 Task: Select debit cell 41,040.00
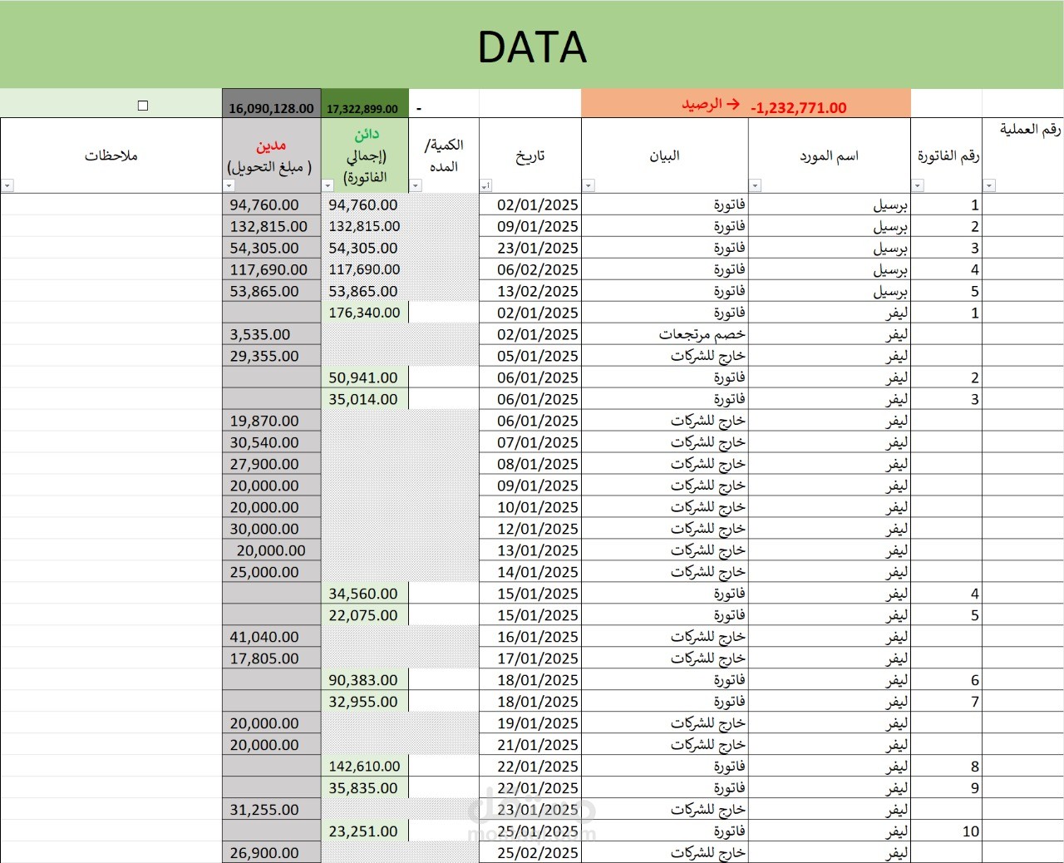pos(271,637)
